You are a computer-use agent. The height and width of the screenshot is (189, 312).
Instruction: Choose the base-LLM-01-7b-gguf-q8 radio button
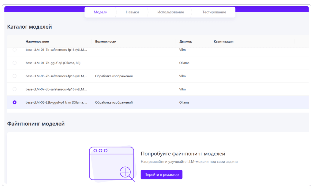click(x=15, y=63)
